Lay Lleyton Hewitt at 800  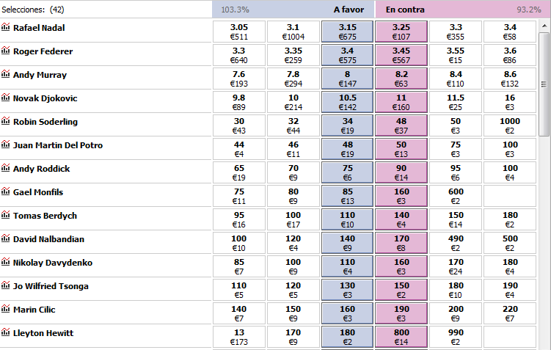401,337
